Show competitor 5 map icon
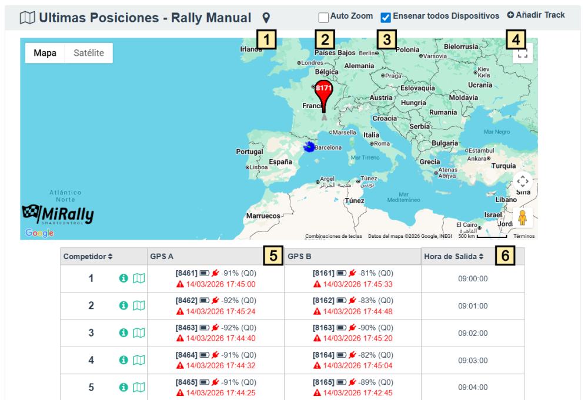Viewport: 588px width, 400px height. tap(138, 387)
